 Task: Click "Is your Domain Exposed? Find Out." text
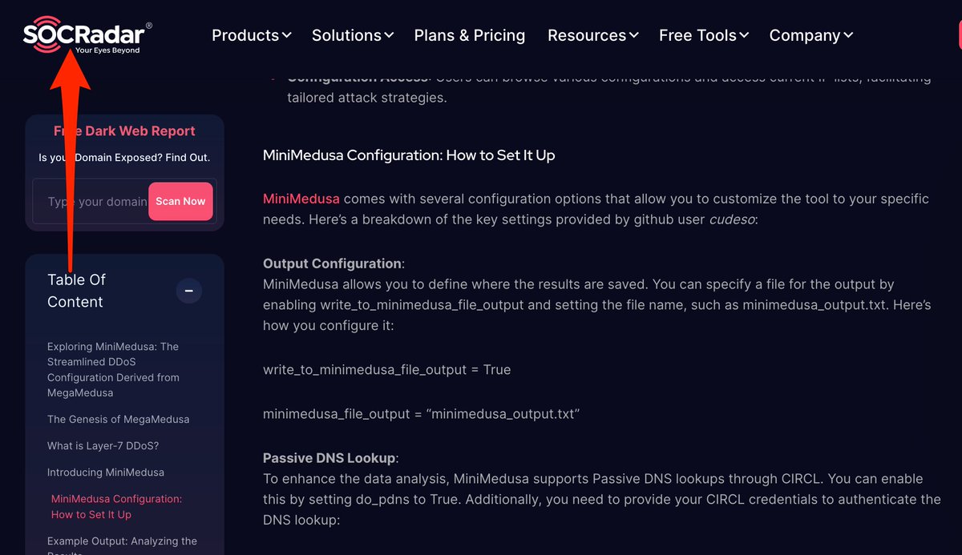pos(124,158)
